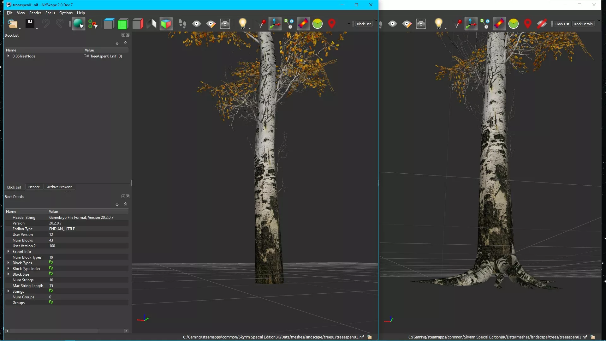Float the Block Details panel
Screen dimensions: 606x341
point(123,196)
